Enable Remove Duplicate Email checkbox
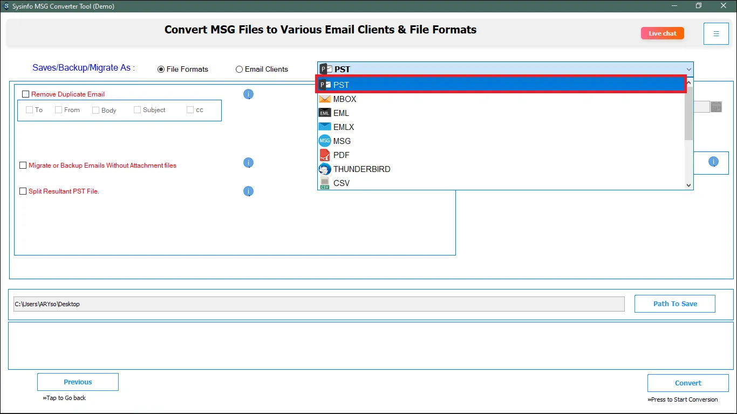The image size is (737, 414). pyautogui.click(x=25, y=94)
